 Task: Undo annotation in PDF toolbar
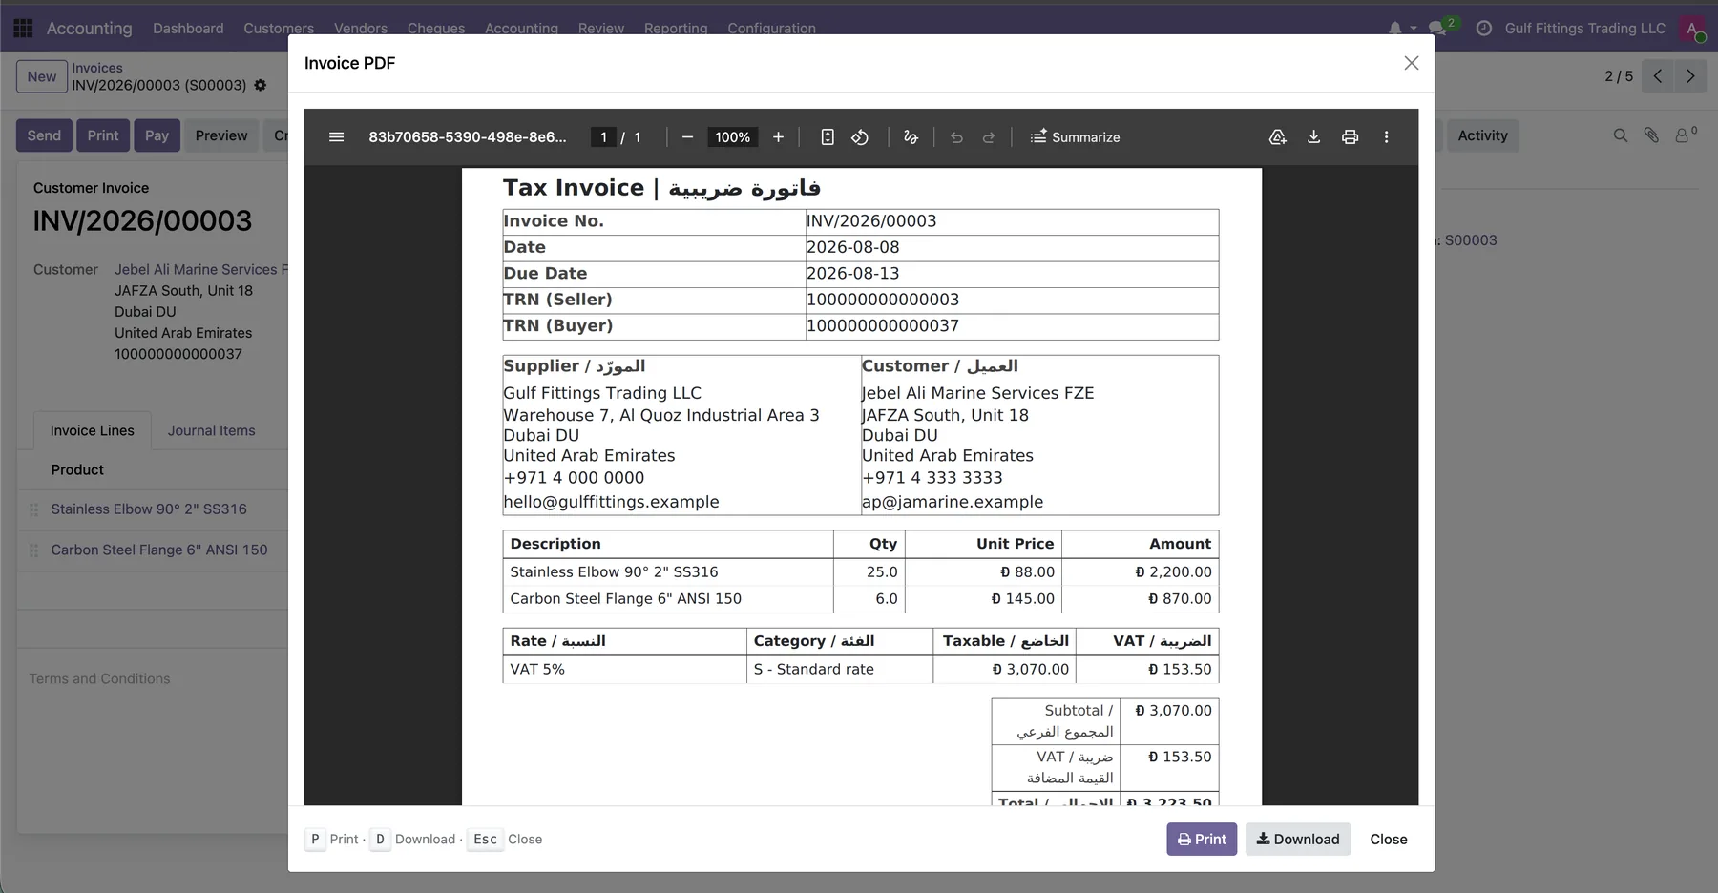[956, 137]
